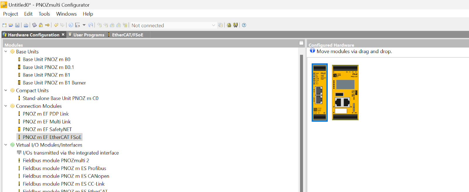
Task: Open the Tools menu
Action: pyautogui.click(x=44, y=14)
